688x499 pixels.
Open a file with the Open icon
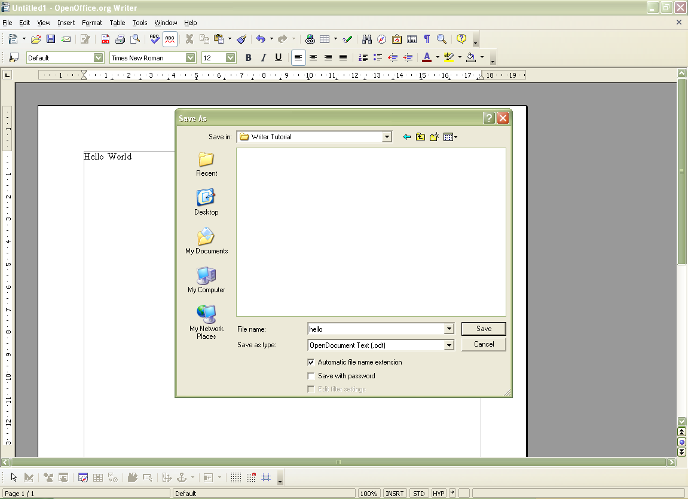[35, 39]
